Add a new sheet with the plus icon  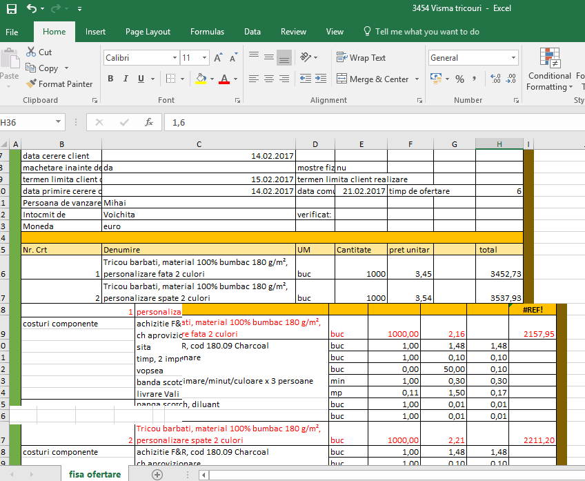point(157,474)
